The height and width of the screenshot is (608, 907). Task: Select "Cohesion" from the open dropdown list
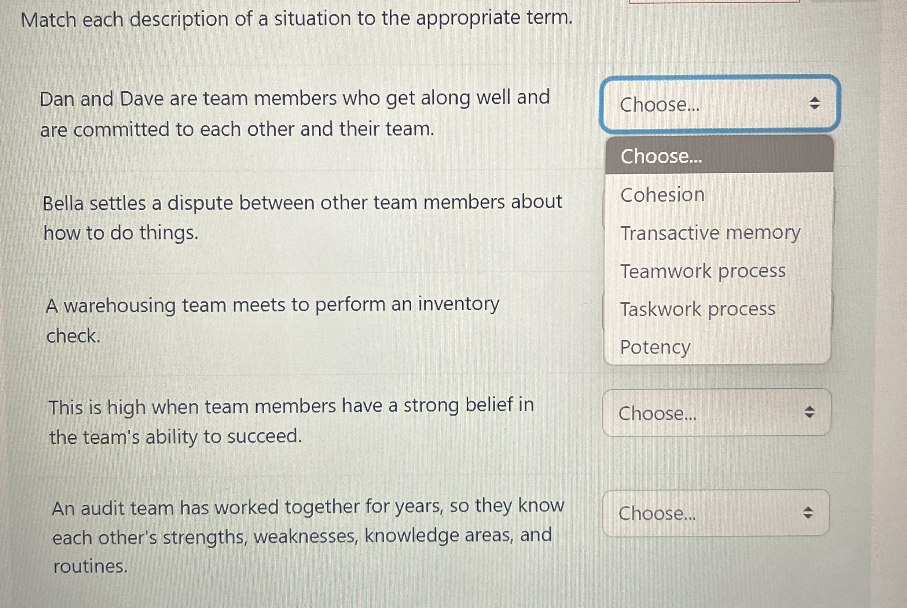point(663,195)
